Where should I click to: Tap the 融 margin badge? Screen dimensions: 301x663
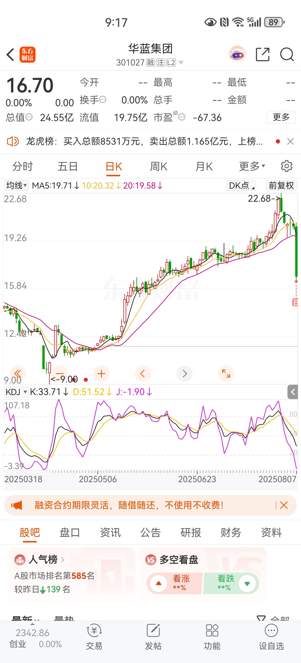pyautogui.click(x=150, y=63)
